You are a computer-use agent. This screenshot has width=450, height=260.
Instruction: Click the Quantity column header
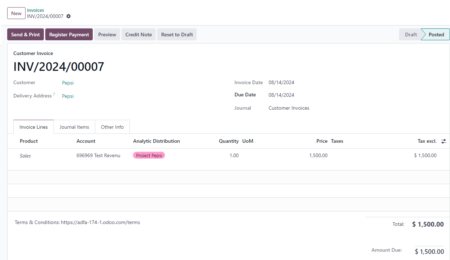pos(229,141)
